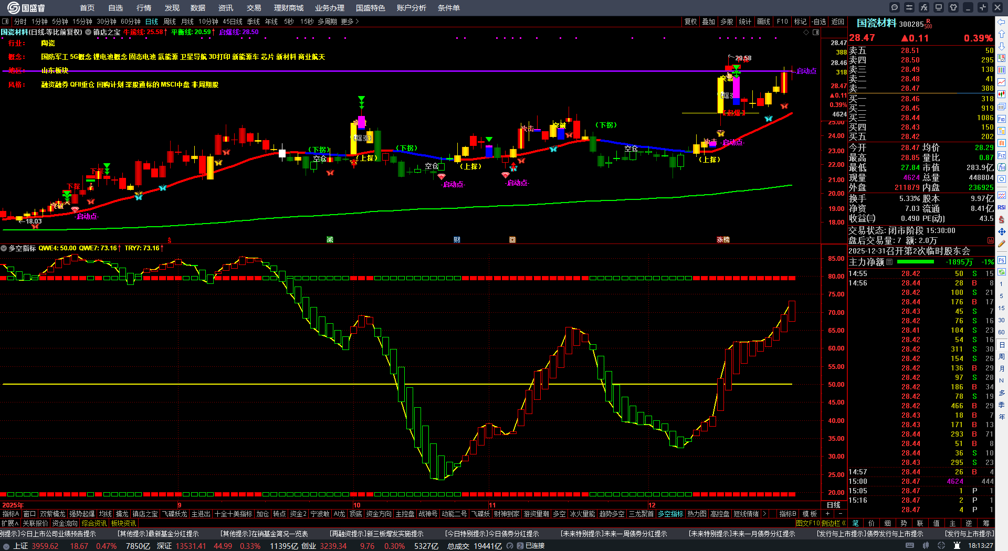Viewport: 1008px width, 551px height.
Task: Click the fx formula sidebar icon
Action: 1002,167
